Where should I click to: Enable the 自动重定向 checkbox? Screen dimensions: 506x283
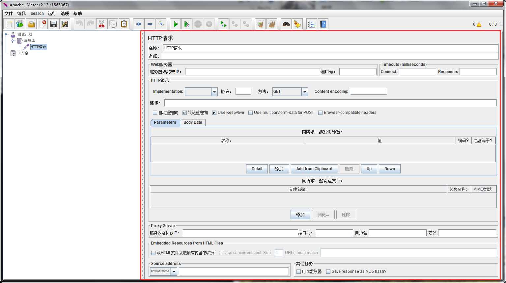point(155,113)
